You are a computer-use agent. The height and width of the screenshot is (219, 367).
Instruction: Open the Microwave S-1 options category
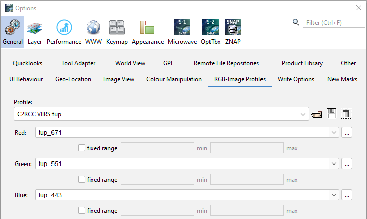pos(182,32)
